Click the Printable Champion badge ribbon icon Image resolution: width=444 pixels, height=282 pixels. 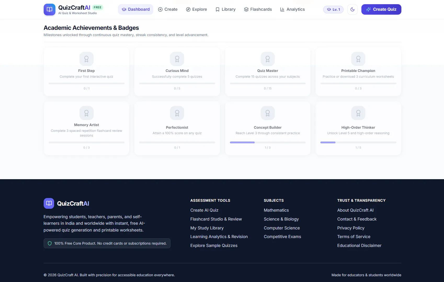358,59
